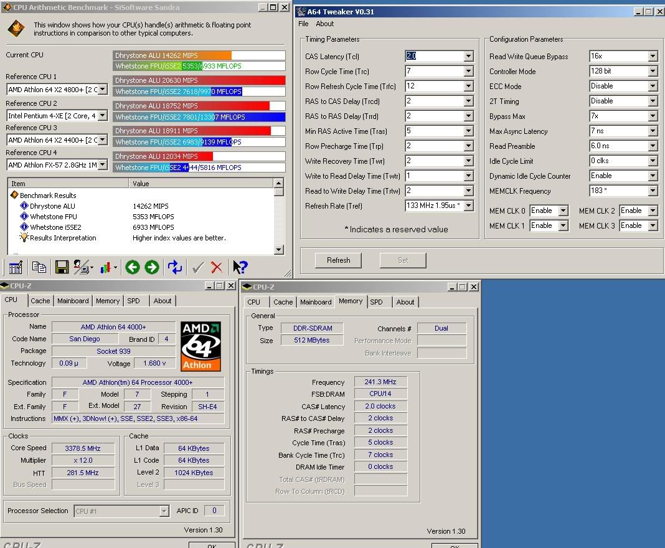Click the red X cancel icon in Sandra

pos(216,267)
